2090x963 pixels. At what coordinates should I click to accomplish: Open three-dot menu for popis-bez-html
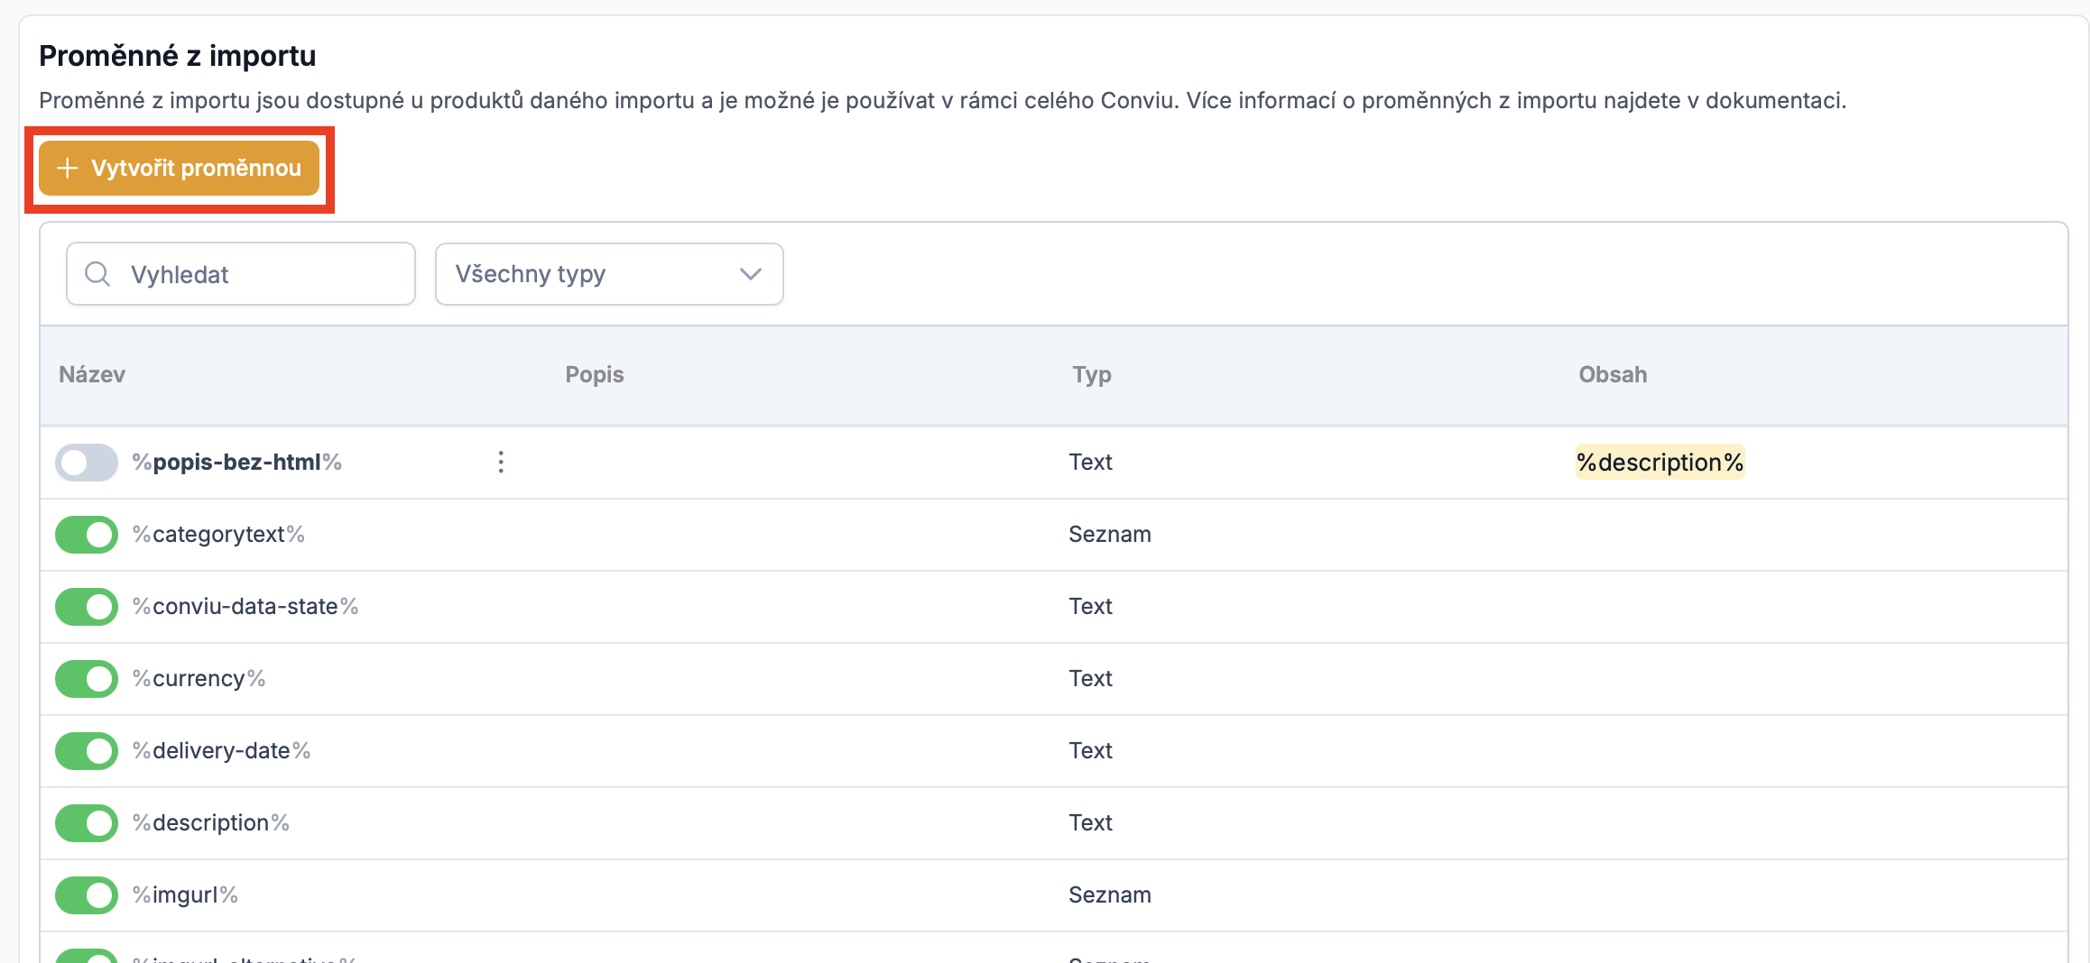(x=501, y=463)
